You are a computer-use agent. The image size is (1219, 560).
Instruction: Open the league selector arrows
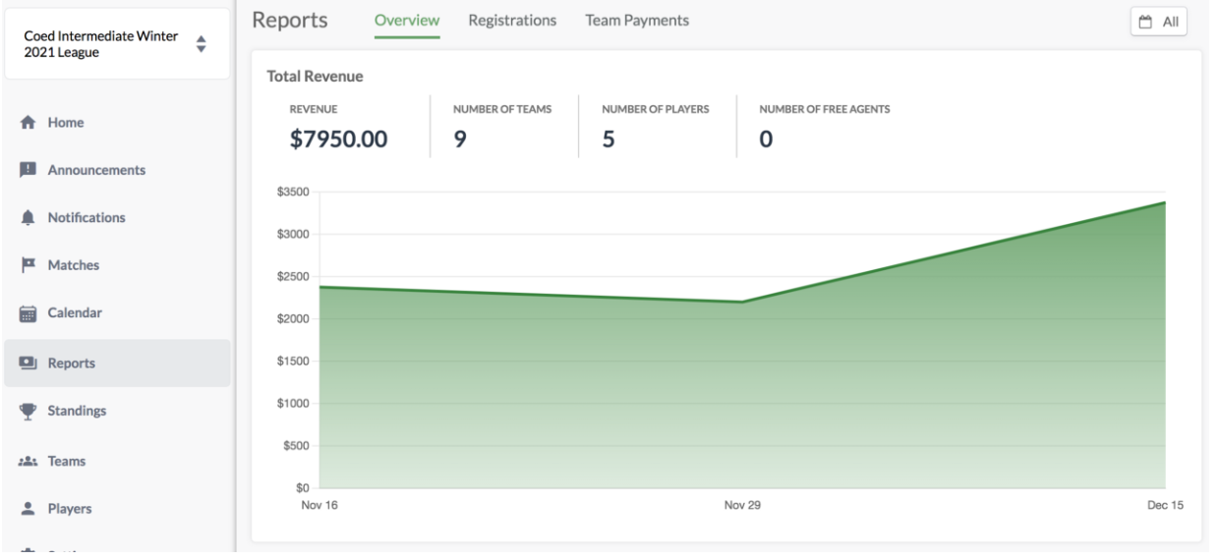click(203, 44)
